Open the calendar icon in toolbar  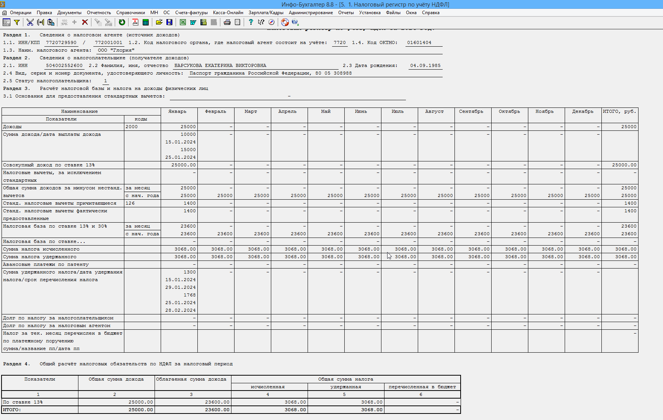coord(135,22)
